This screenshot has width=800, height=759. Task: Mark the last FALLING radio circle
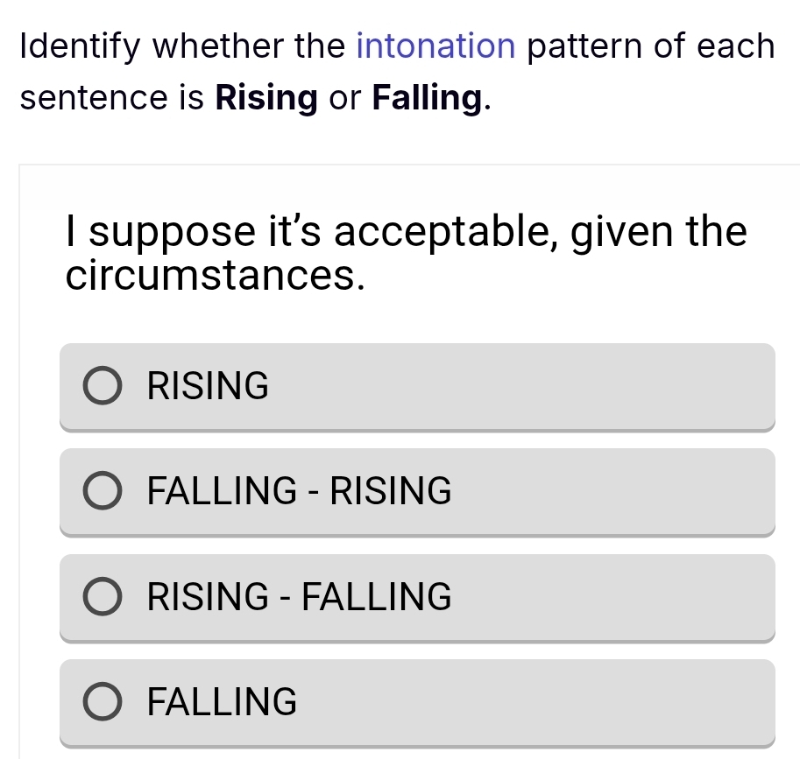(103, 702)
